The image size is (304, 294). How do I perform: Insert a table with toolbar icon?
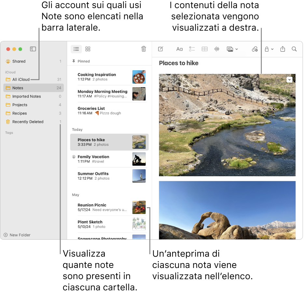pyautogui.click(x=204, y=49)
